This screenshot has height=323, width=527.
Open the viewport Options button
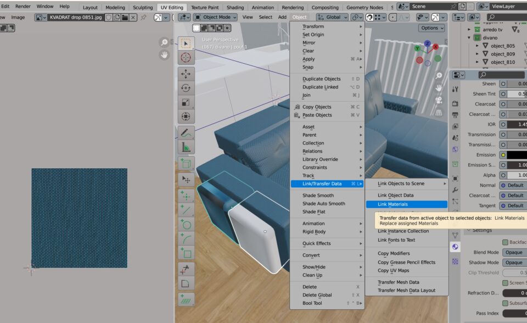[x=431, y=28]
